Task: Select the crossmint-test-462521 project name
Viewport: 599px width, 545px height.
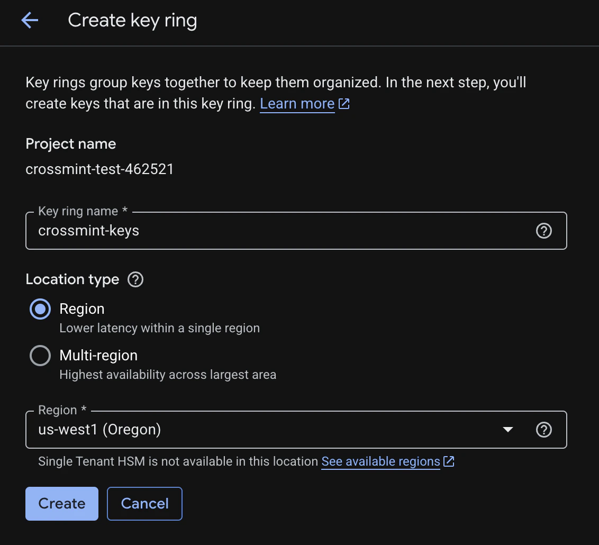Action: 99,169
